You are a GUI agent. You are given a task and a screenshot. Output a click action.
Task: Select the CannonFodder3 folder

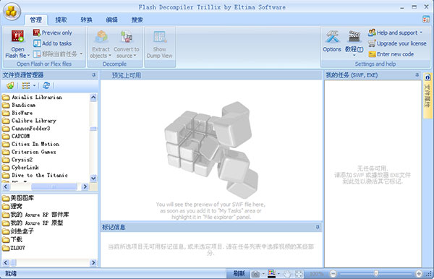(x=26, y=129)
